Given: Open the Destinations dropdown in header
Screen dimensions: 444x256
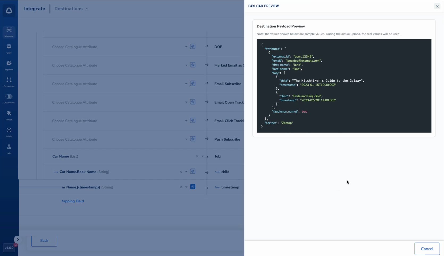Looking at the screenshot, I should point(71,9).
